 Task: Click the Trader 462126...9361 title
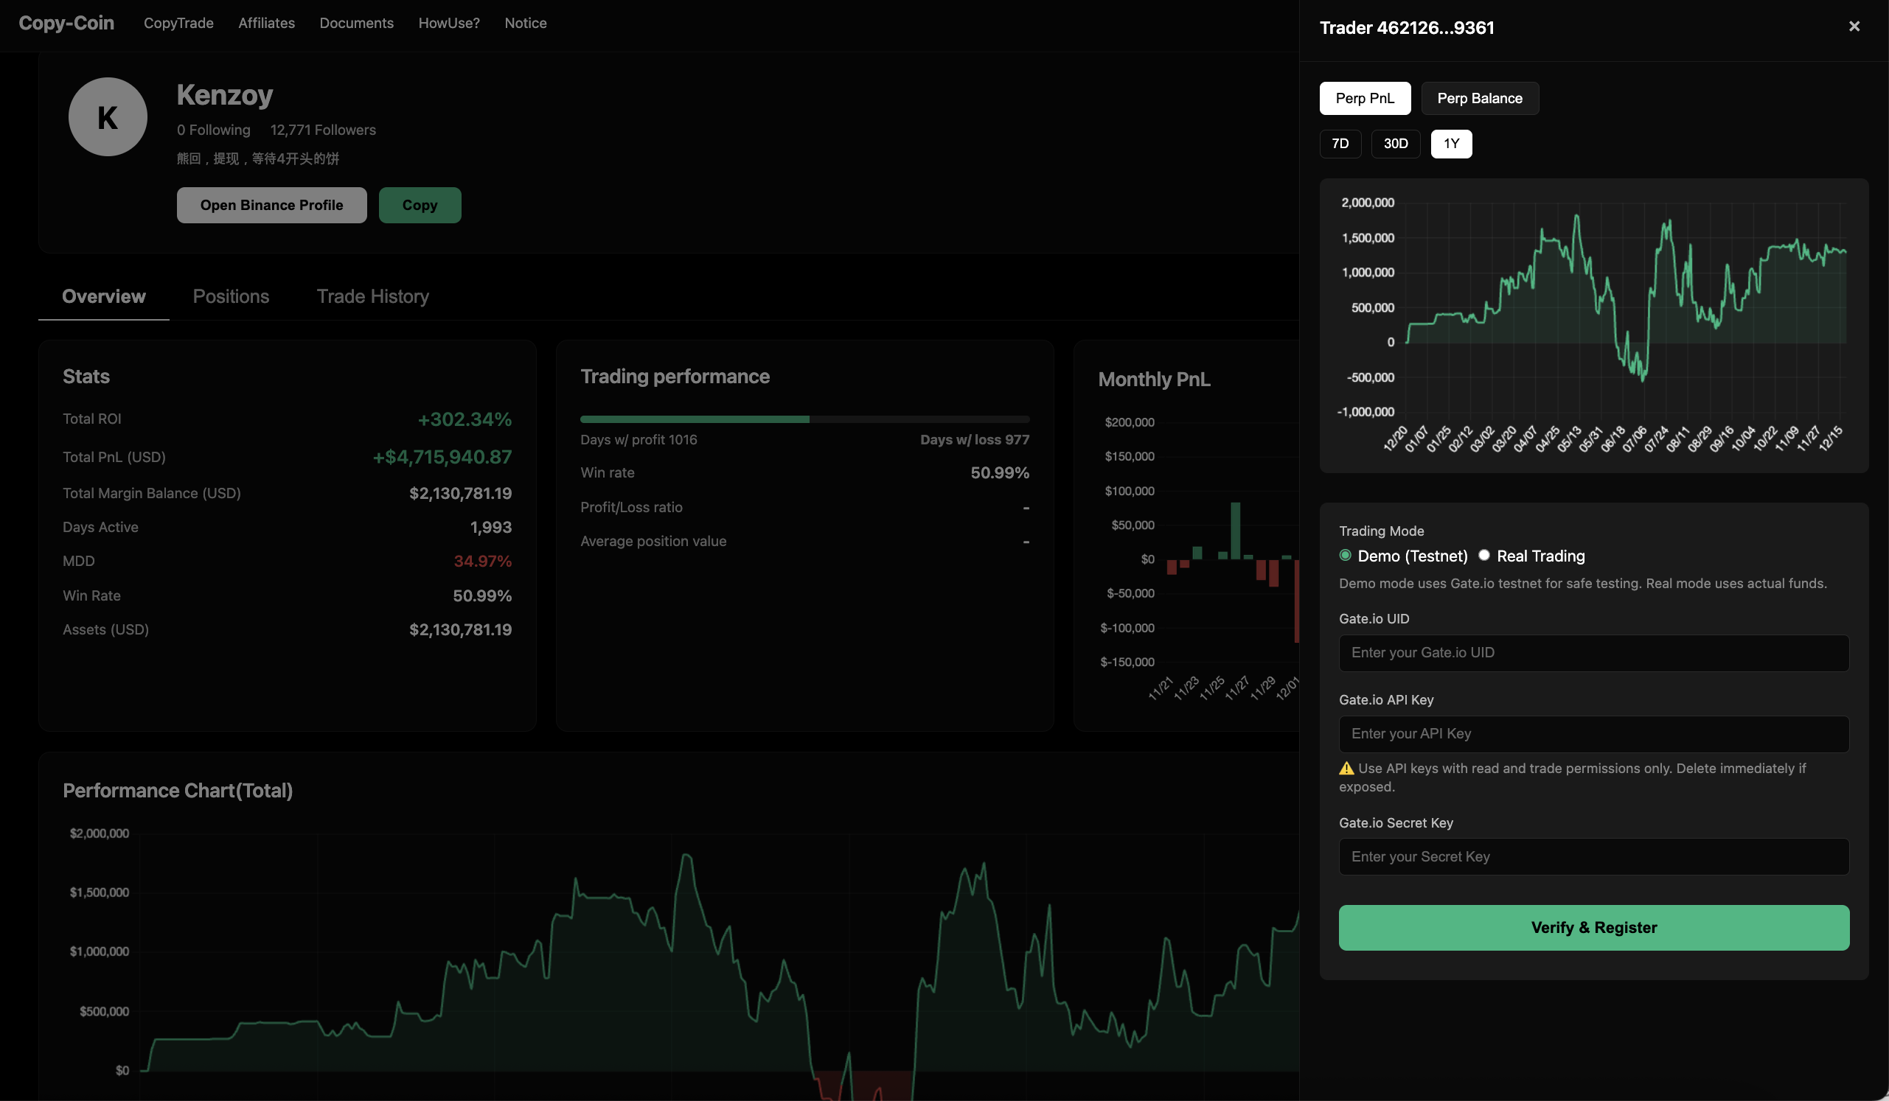click(1406, 28)
